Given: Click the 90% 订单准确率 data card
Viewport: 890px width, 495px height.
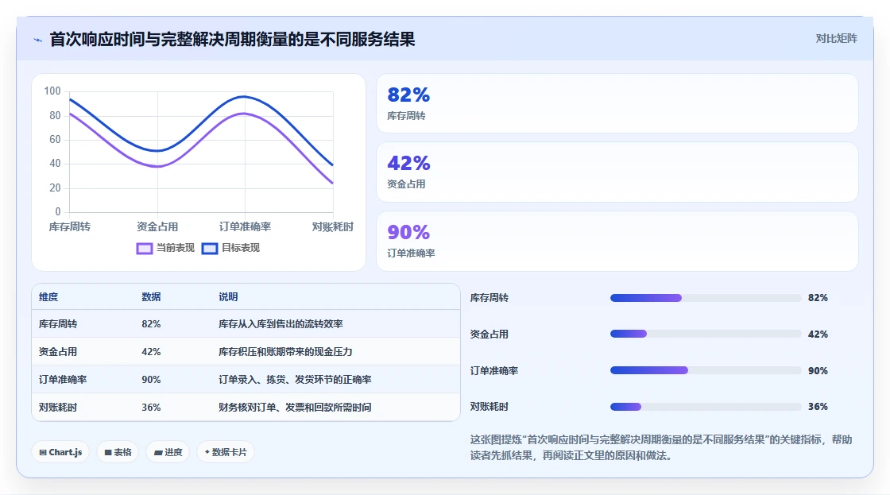Looking at the screenshot, I should [617, 242].
